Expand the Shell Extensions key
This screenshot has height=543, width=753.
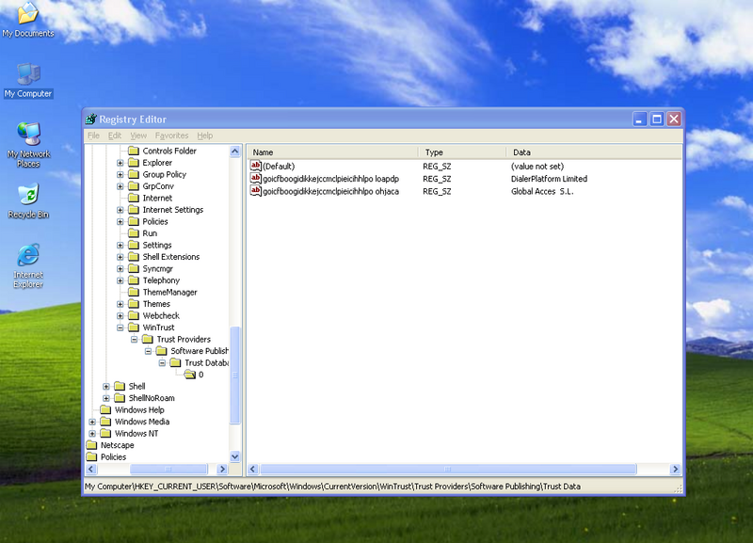pyautogui.click(x=120, y=257)
